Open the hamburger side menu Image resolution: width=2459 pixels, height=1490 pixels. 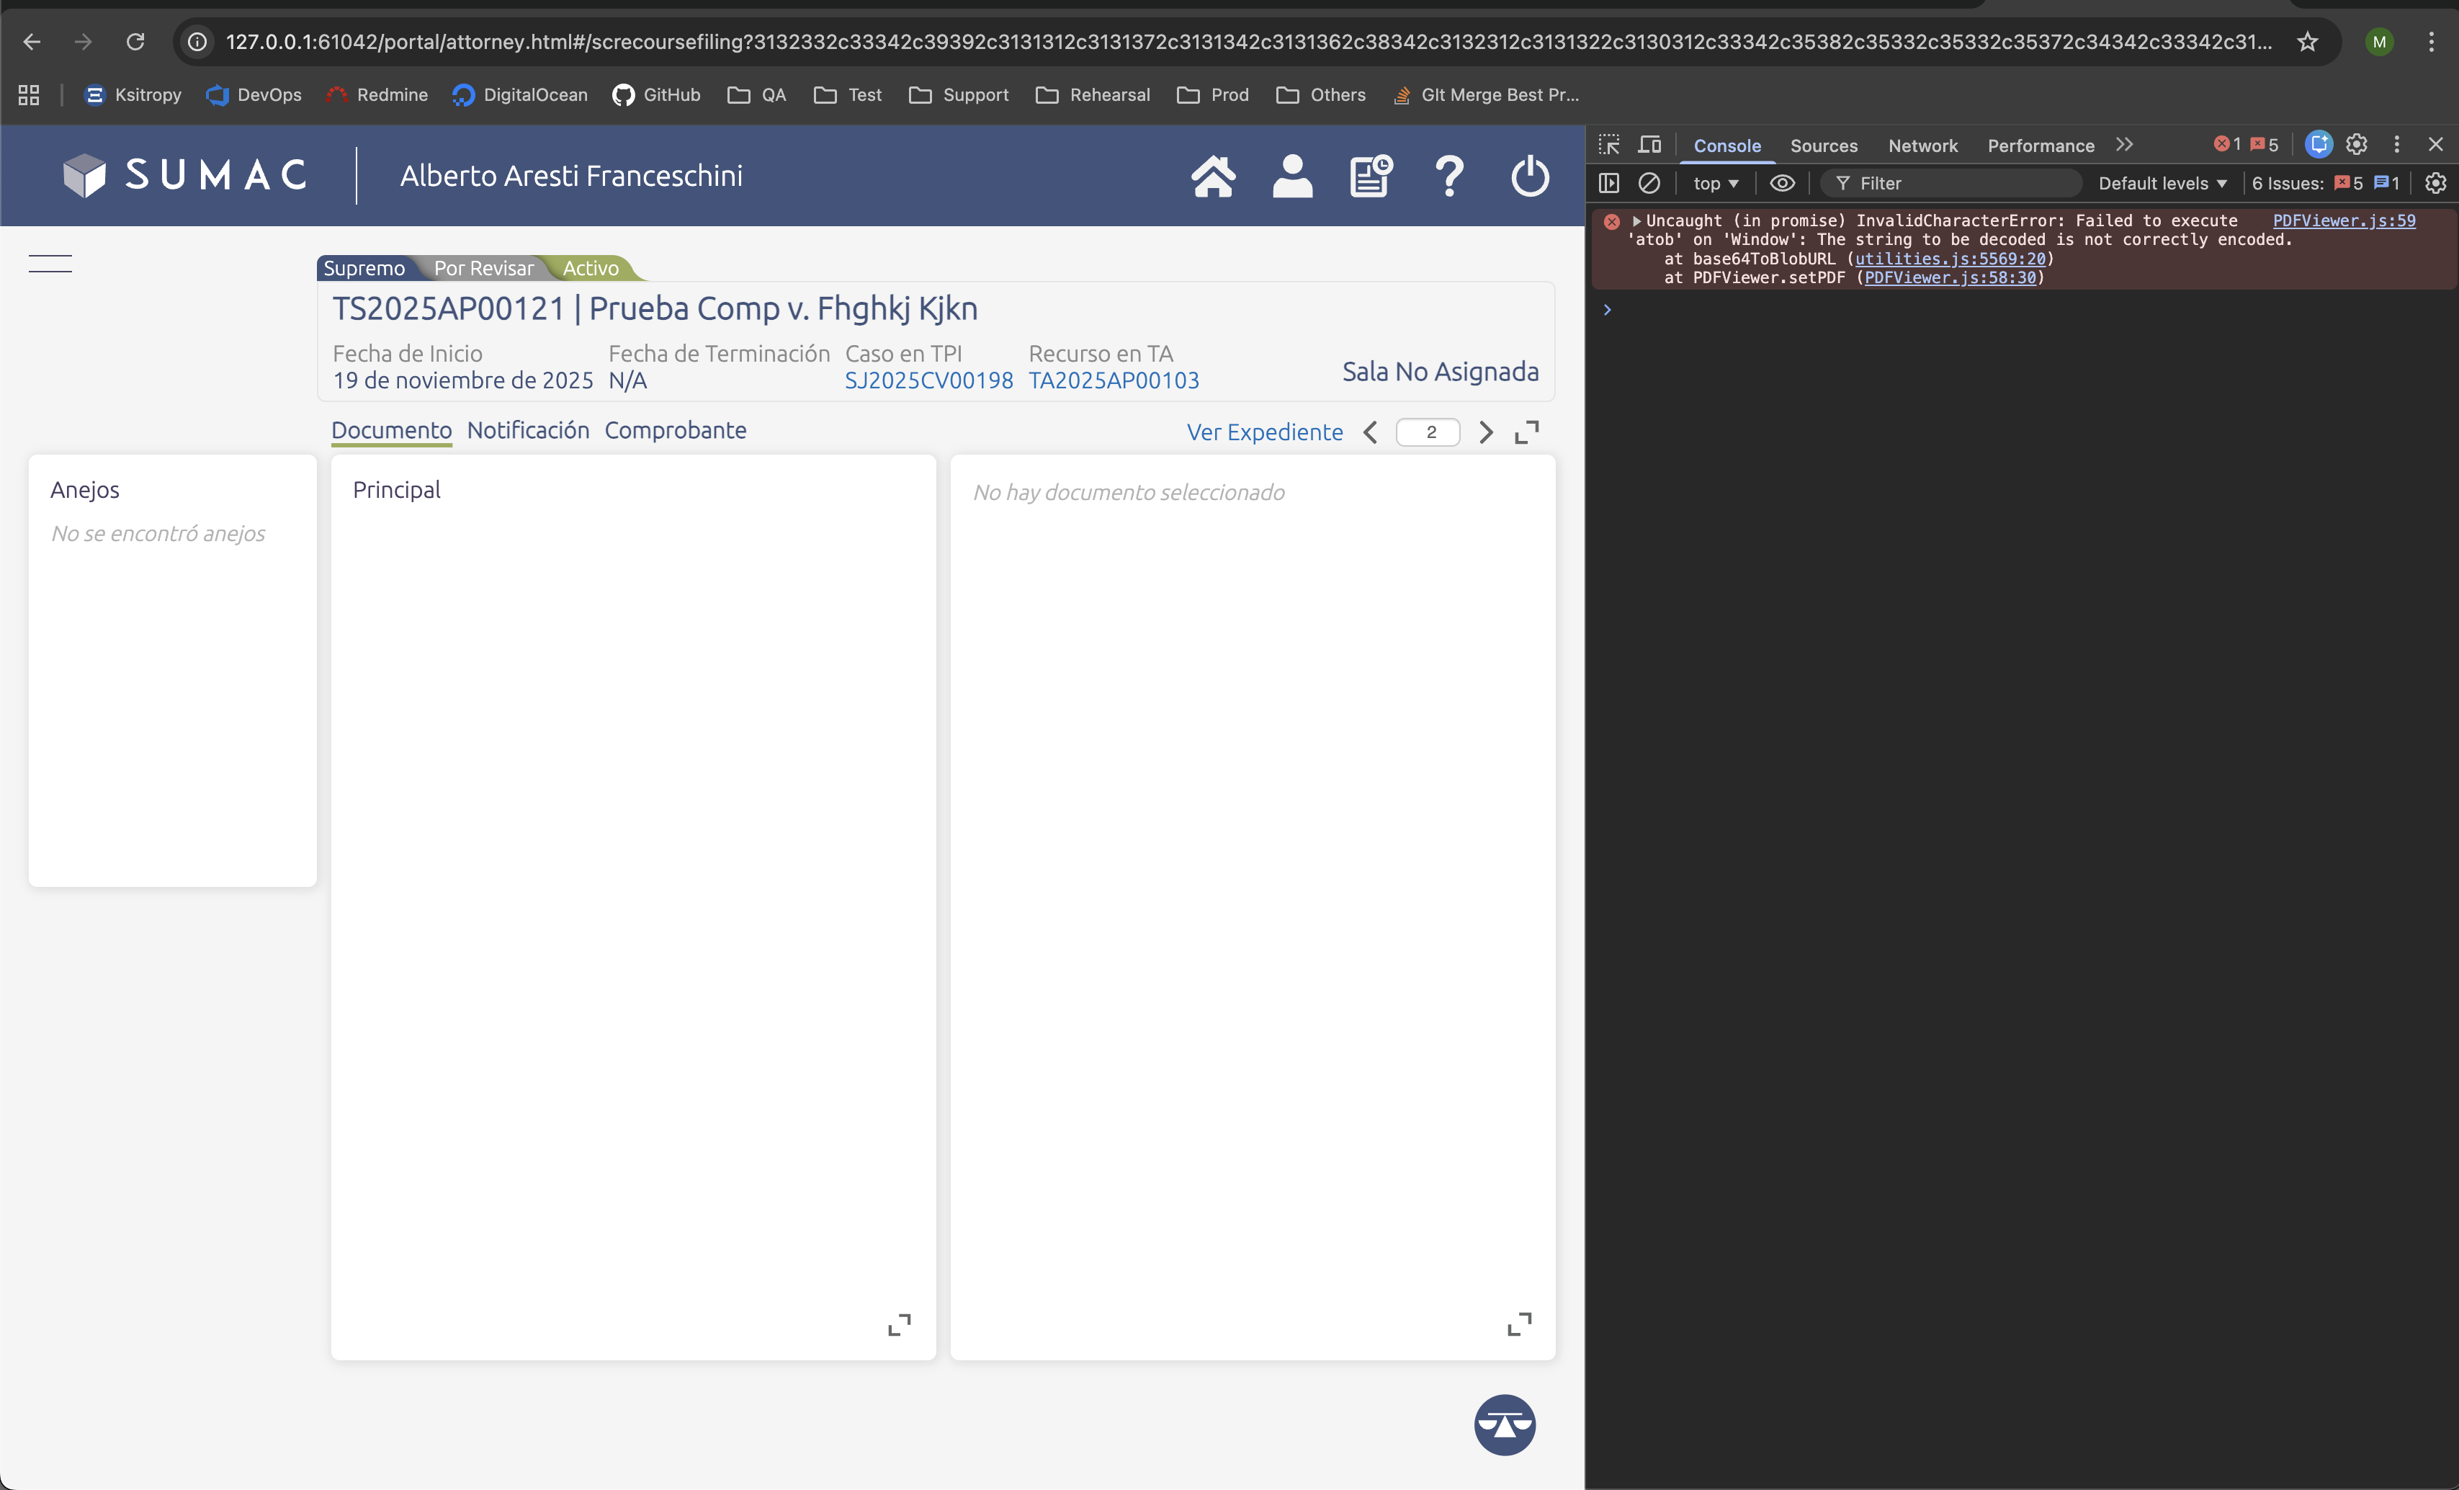point(50,264)
